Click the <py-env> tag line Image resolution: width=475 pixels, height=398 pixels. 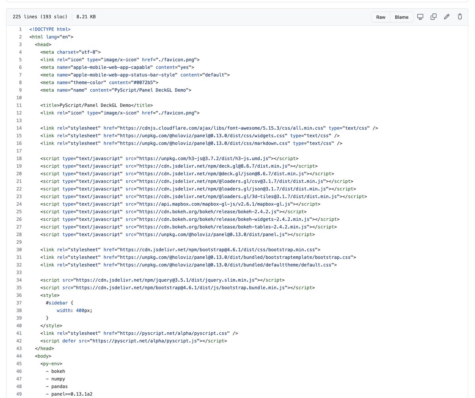pos(51,364)
